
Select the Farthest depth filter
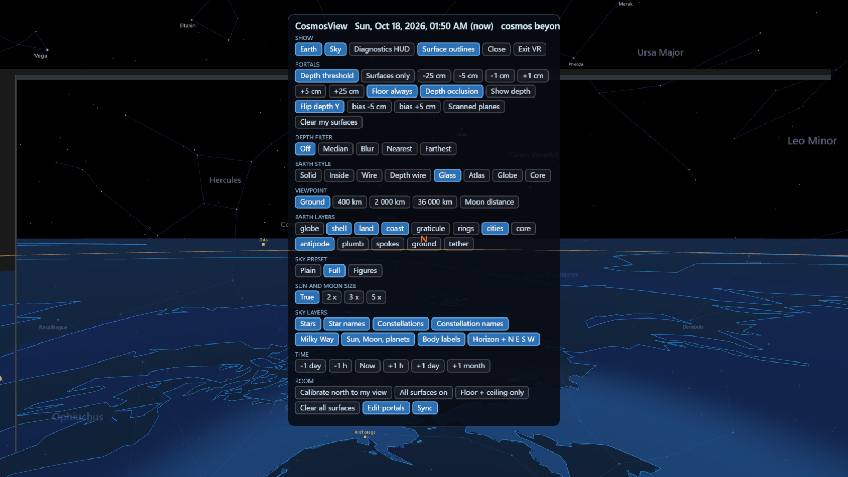438,149
